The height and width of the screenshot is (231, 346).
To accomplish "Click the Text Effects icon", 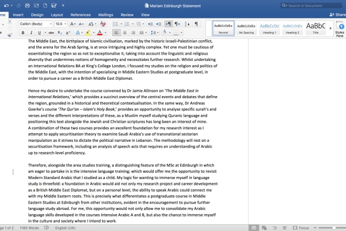I will (78, 33).
